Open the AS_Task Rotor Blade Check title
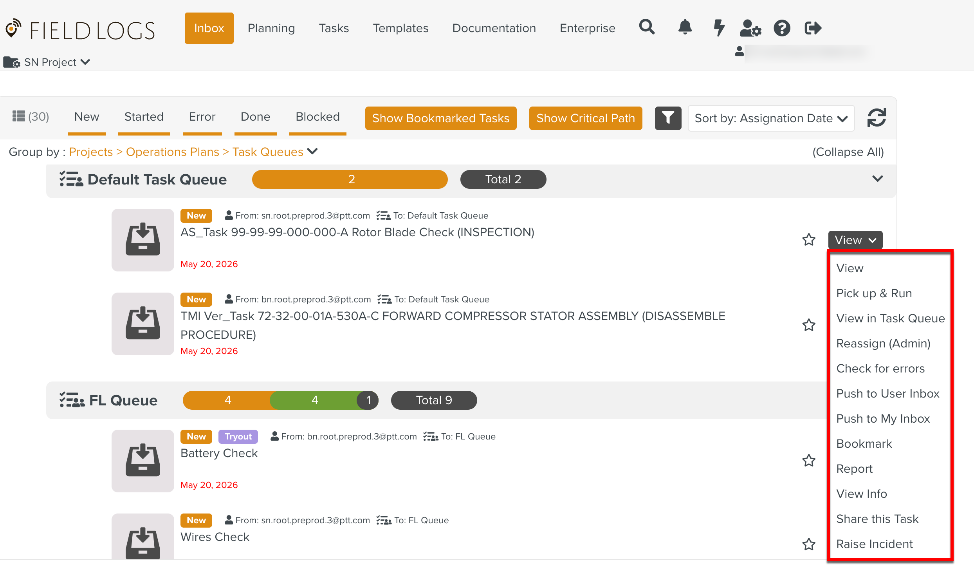 coord(357,232)
